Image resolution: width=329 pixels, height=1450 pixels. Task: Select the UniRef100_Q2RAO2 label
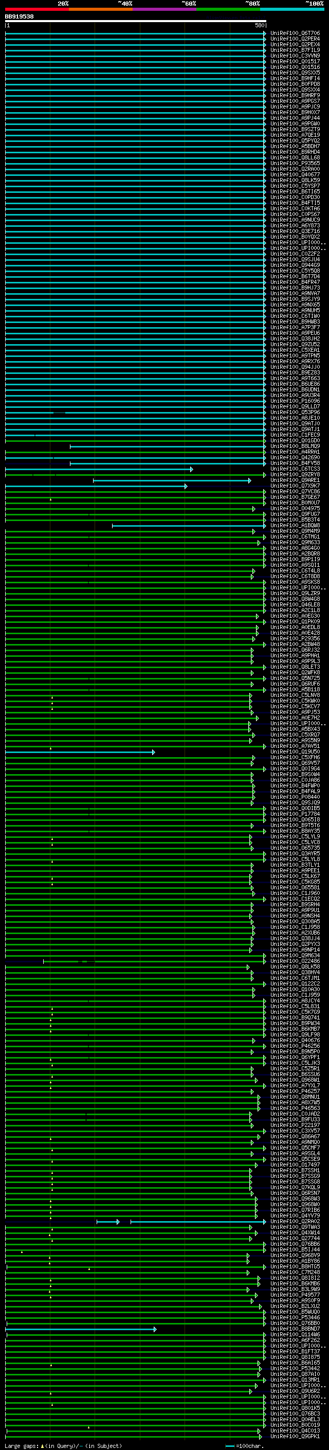pos(295,1222)
